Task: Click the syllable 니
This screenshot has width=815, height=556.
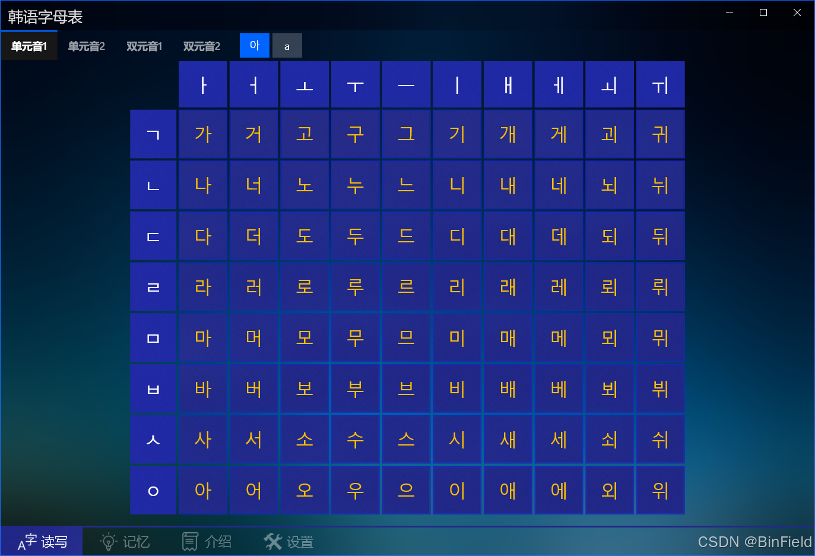Action: 457,185
